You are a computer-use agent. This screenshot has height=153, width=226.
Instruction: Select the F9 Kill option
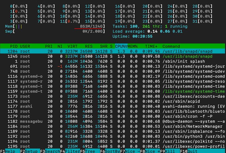170,151
